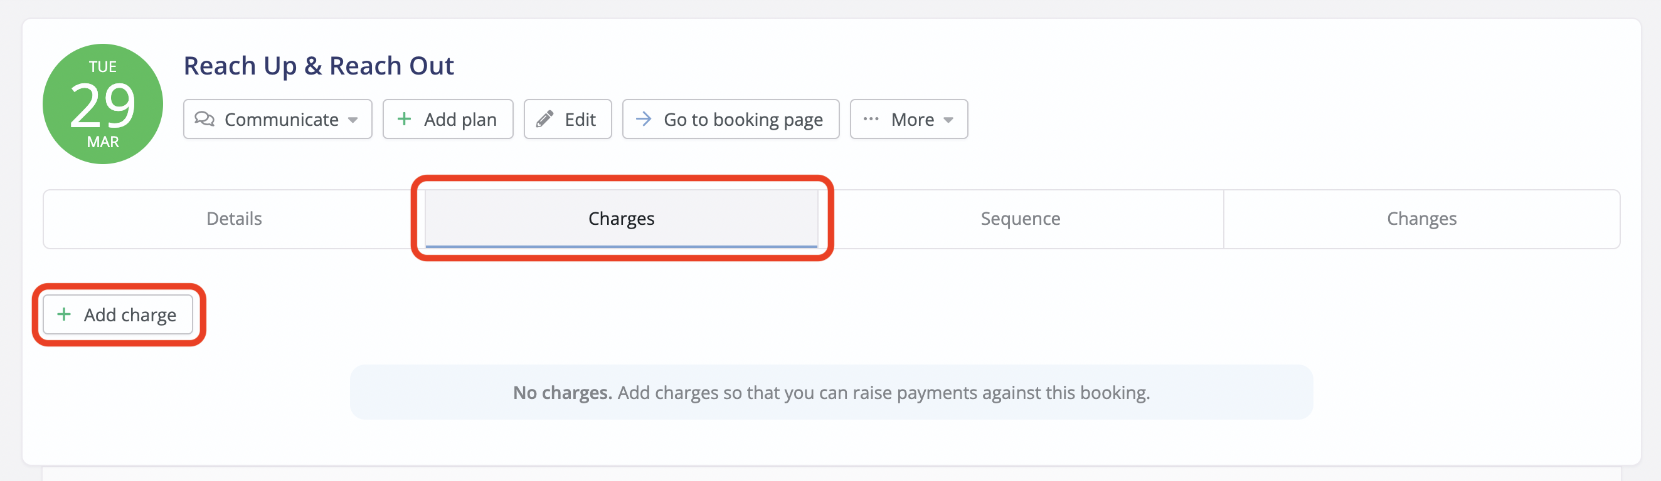
Task: Open the Sequence tab
Action: click(x=1020, y=219)
